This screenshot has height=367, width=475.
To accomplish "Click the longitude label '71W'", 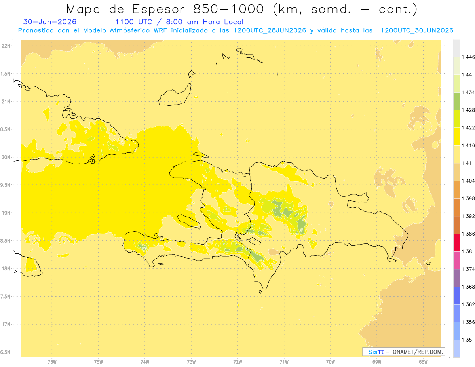I will pos(284,361).
